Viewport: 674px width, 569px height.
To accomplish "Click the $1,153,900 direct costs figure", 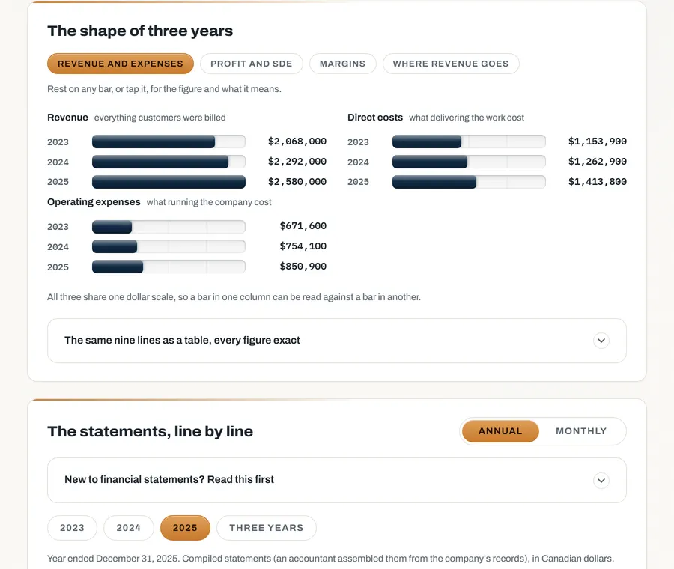I will tap(597, 142).
